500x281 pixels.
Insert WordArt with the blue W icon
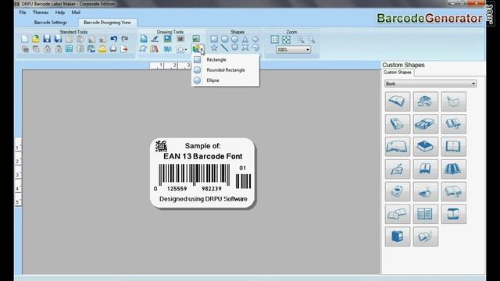click(167, 48)
